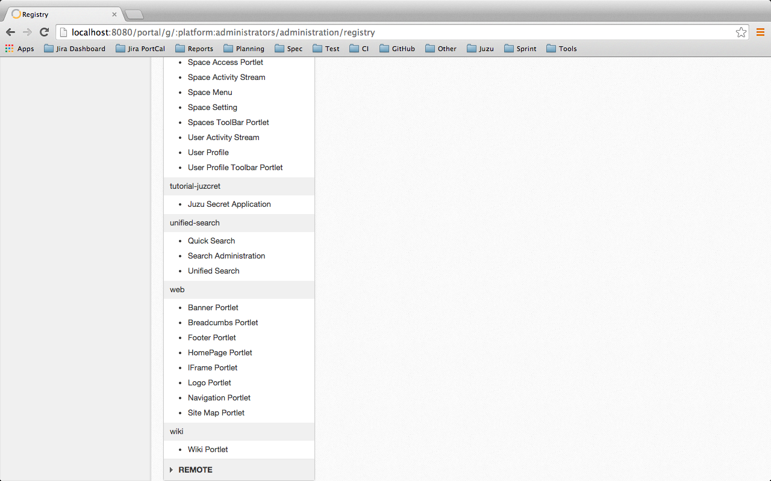Screen dimensions: 771x481
Task: Select Site Map Portlet
Action: tap(216, 413)
